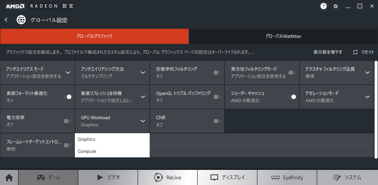Image resolution: width=378 pixels, height=185 pixels.
Task: Enable 電力効率 switch
Action: (68, 121)
